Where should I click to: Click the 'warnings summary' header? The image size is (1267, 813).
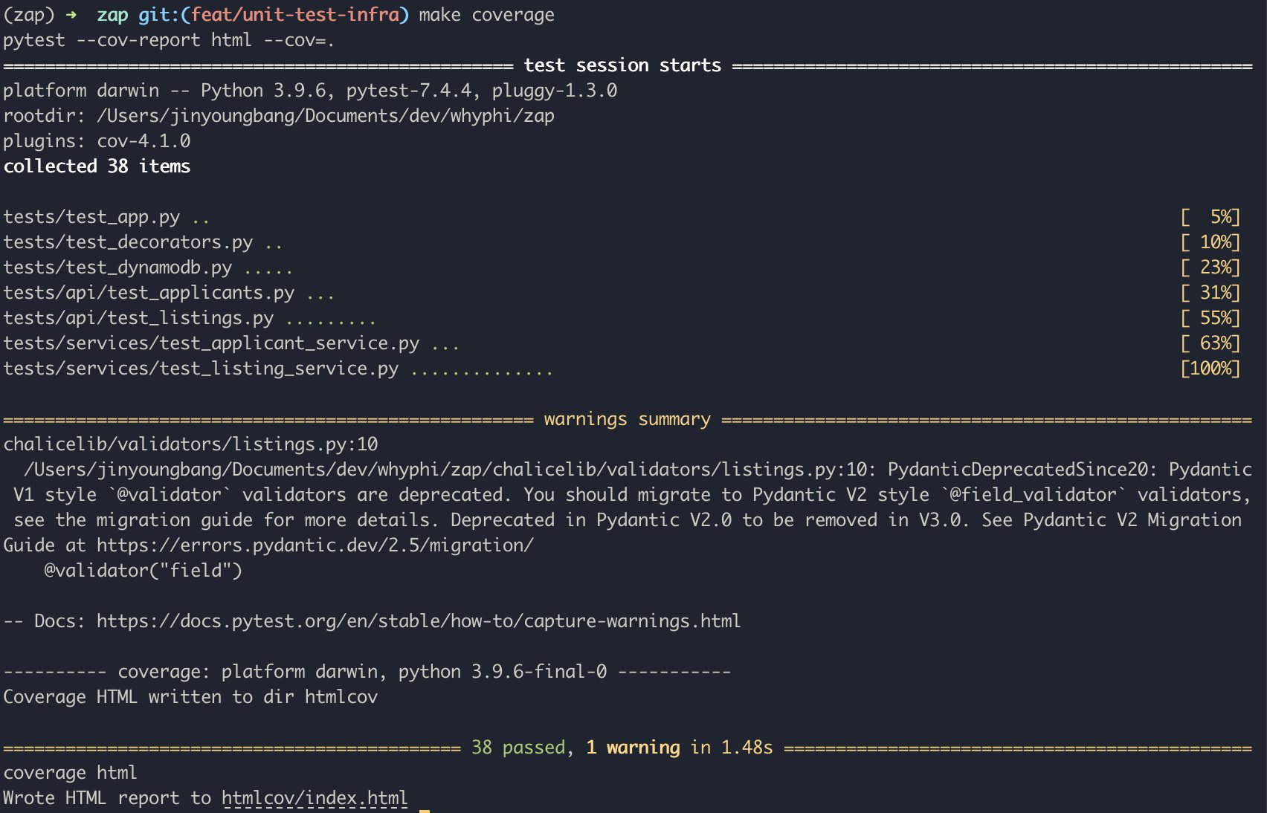click(628, 419)
